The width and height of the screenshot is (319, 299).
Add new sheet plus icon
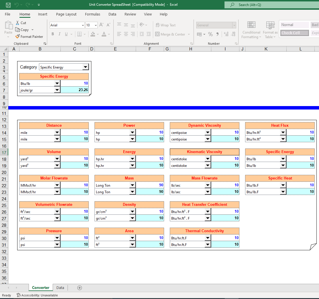click(x=80, y=288)
